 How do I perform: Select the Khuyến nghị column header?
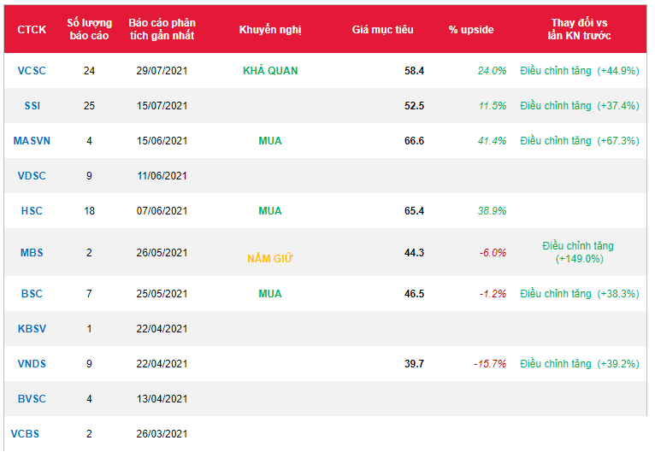click(x=270, y=30)
